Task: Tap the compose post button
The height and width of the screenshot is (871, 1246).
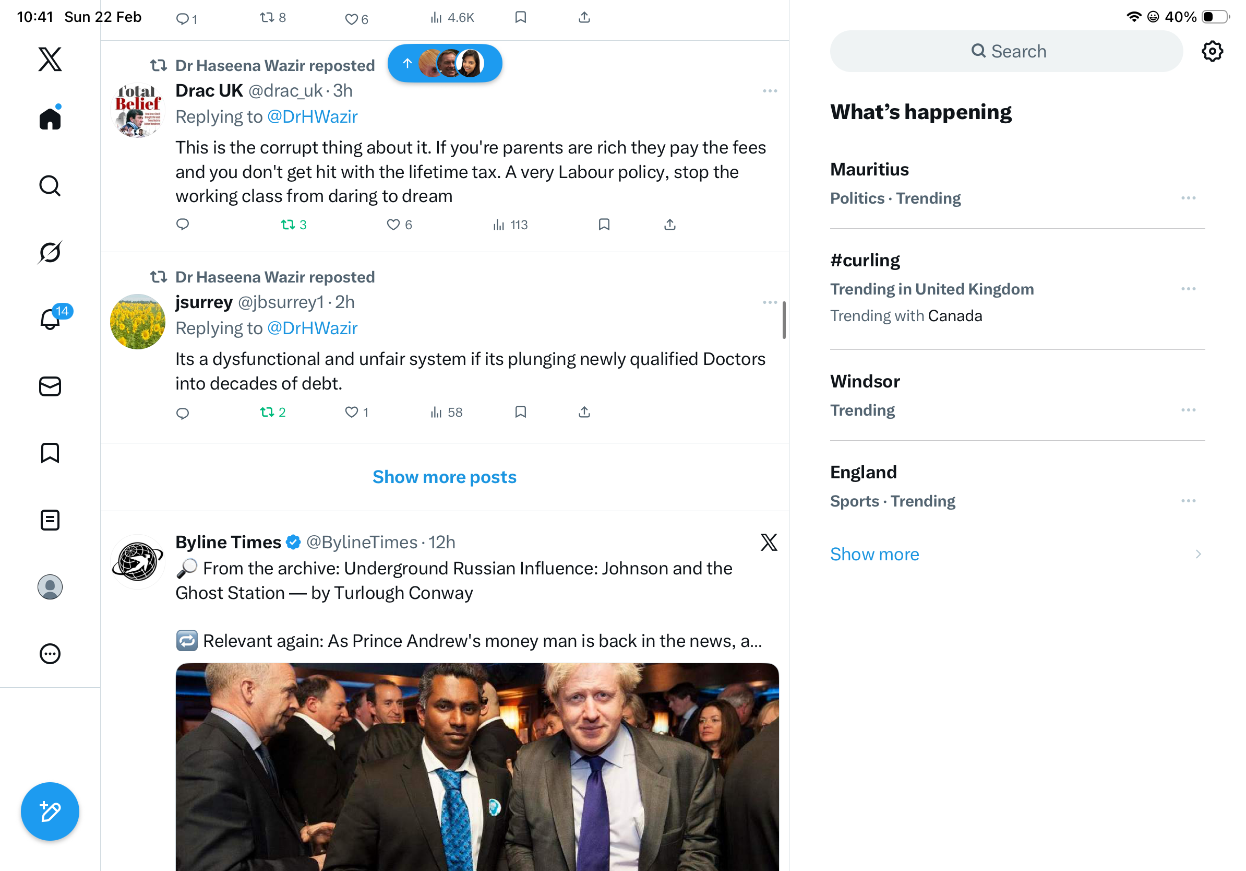Action: [x=50, y=811]
